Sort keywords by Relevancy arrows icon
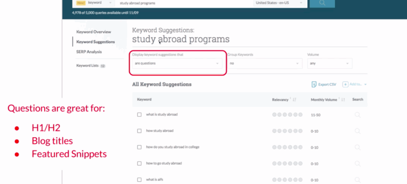Image resolution: width=407 pixels, height=184 pixels. [294, 100]
